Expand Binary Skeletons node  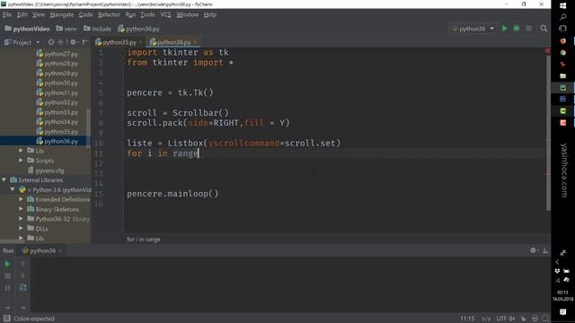tap(21, 209)
